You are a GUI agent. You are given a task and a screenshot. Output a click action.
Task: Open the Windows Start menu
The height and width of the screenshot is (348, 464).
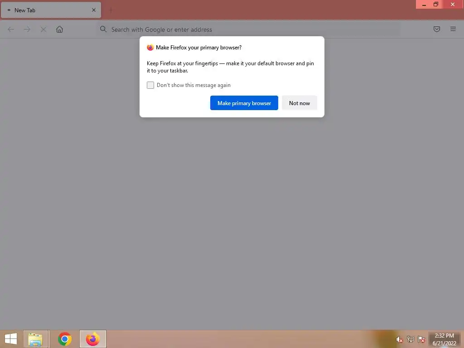click(11, 339)
